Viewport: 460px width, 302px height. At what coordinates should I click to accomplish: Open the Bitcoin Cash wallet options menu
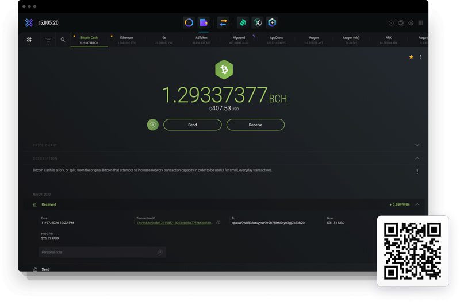coord(420,57)
